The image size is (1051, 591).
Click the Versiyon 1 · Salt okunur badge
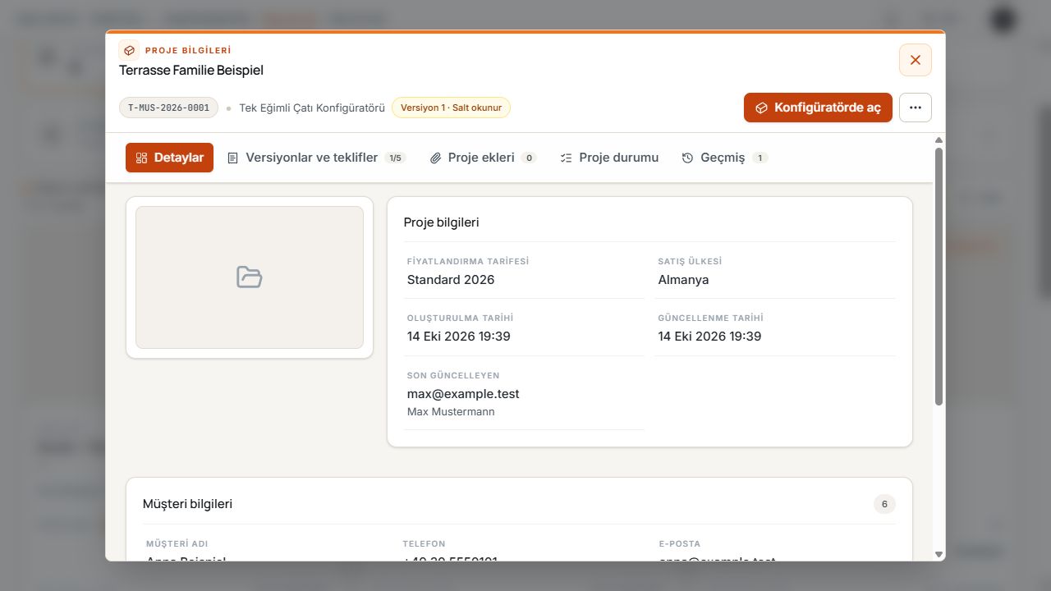451,108
